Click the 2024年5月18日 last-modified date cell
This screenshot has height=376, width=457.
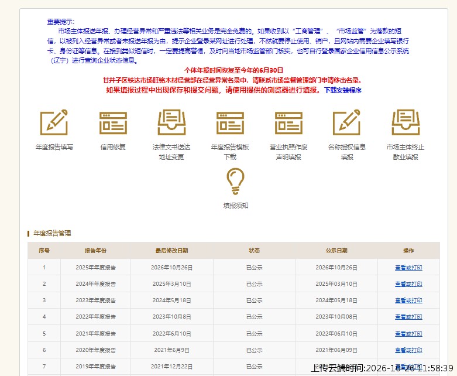point(171,300)
